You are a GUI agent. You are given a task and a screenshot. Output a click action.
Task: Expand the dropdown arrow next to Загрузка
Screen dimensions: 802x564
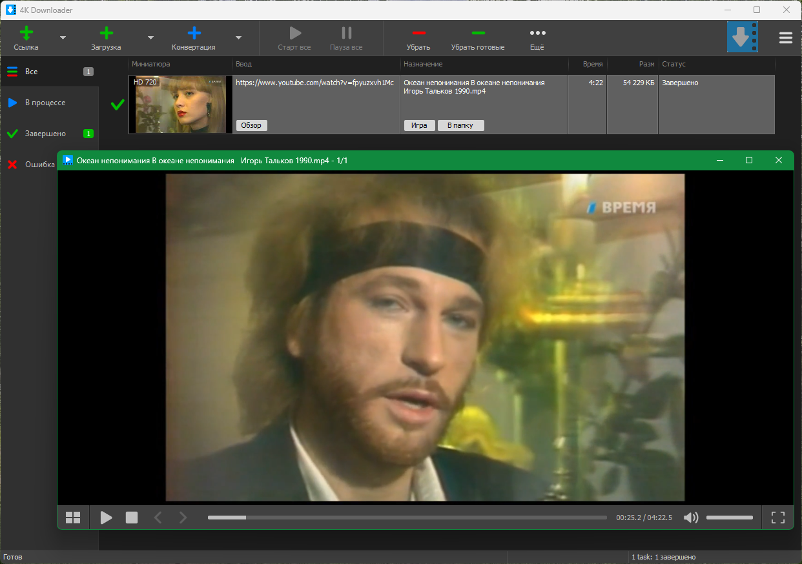150,37
